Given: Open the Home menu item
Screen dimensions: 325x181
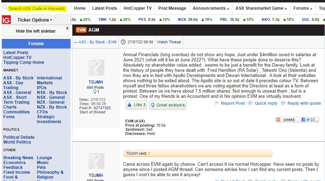Looking at the screenshot, I should pyautogui.click(x=80, y=8).
